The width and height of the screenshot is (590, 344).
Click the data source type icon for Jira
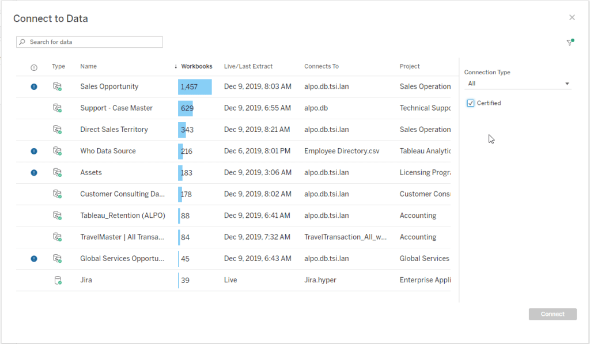coord(57,281)
